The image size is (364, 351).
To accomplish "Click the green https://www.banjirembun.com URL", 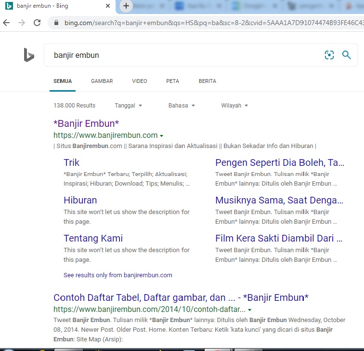I will (x=105, y=135).
